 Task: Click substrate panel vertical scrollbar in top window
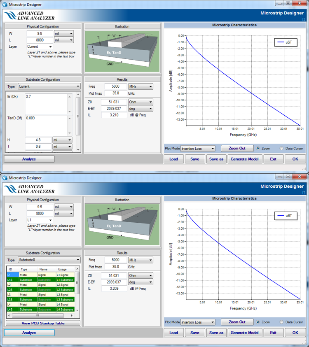(x=78, y=122)
